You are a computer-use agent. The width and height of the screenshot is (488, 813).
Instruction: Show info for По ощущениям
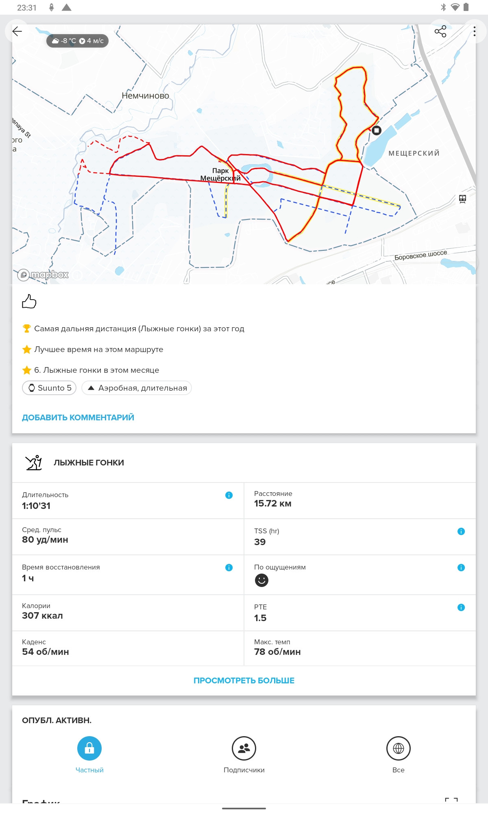pyautogui.click(x=461, y=567)
